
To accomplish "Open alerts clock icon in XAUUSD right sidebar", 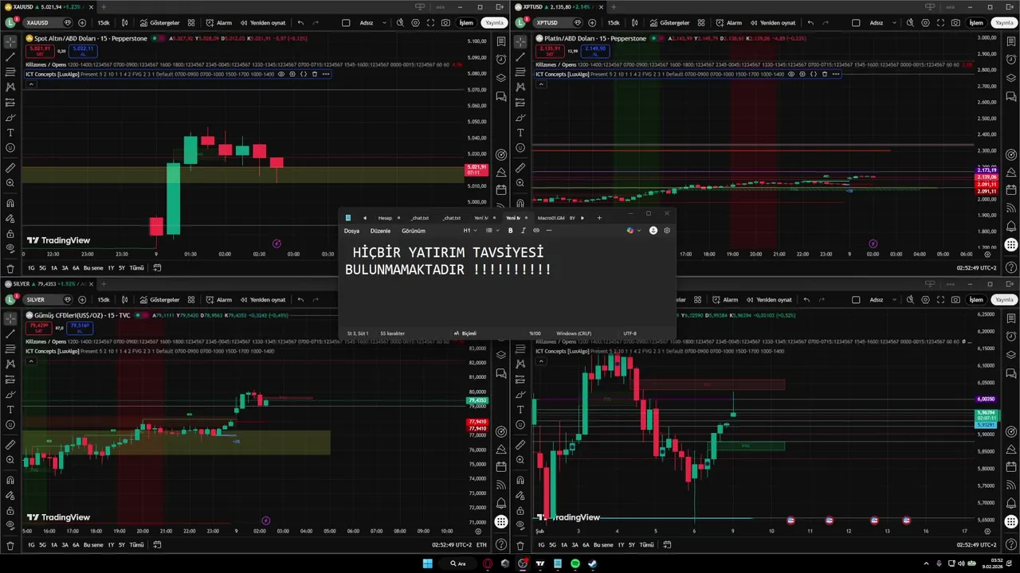I will coord(501,60).
